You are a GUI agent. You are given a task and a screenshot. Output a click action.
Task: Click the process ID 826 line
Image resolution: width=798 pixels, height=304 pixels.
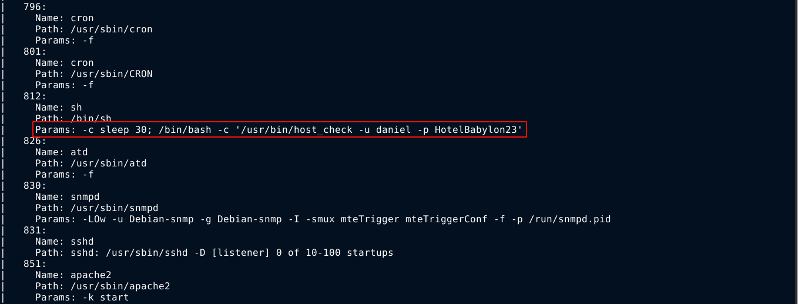pos(32,141)
